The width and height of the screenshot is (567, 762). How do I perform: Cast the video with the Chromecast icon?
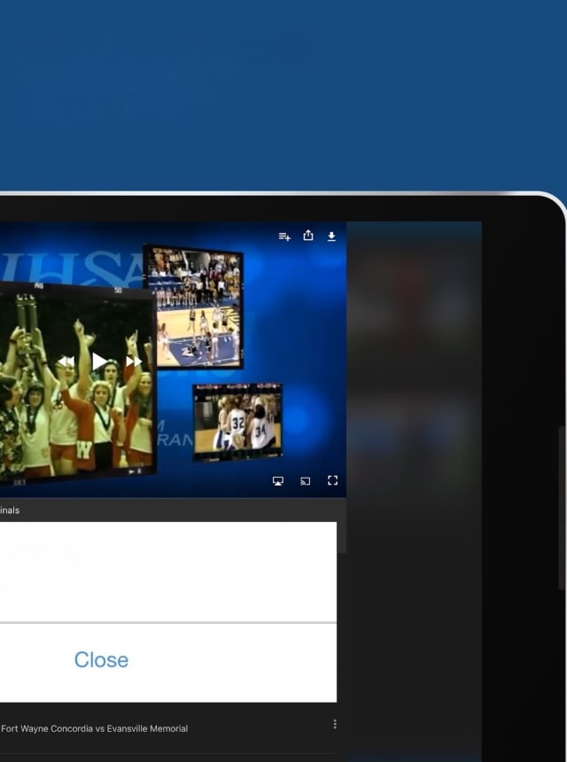305,481
